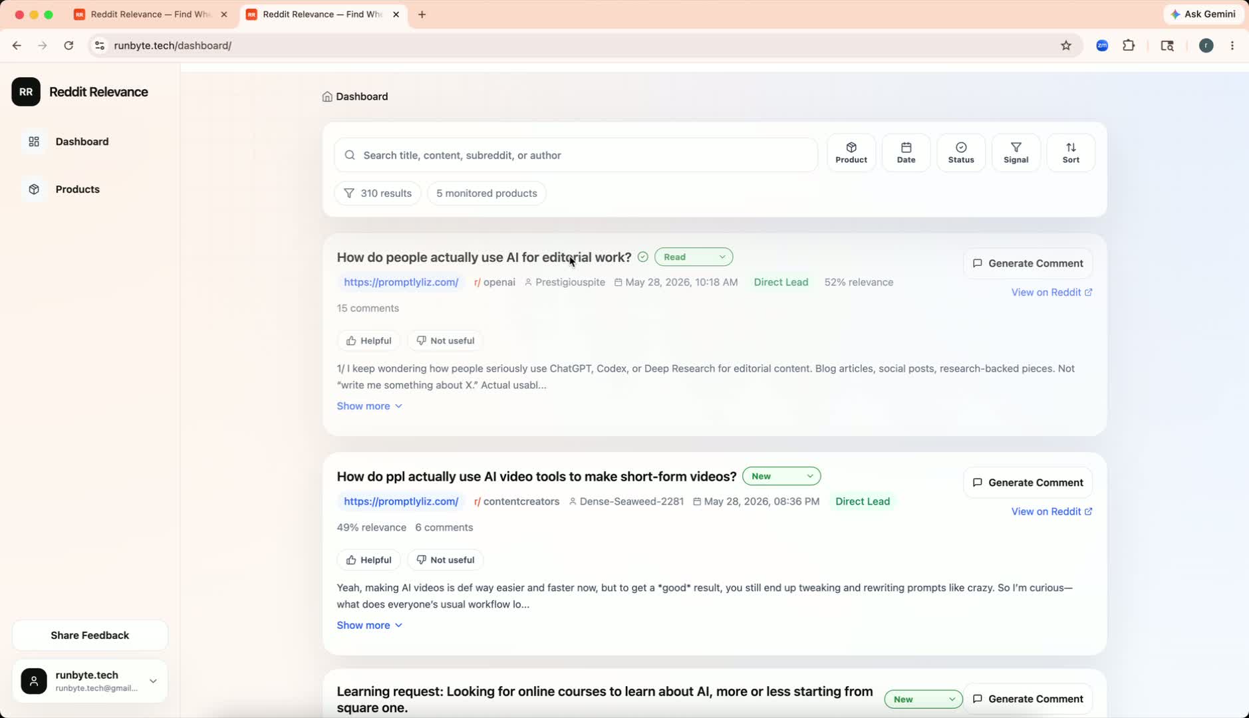Open New status dropdown on Learning request post
The height and width of the screenshot is (718, 1249).
922,699
